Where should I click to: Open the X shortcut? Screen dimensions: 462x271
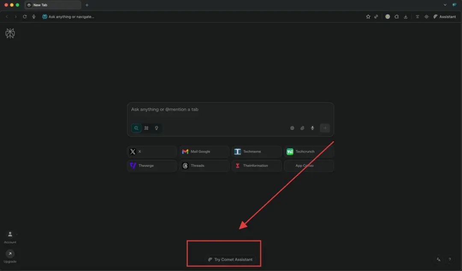coord(152,152)
